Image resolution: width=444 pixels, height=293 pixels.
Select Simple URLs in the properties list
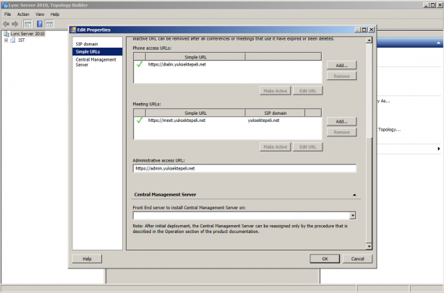(98, 52)
